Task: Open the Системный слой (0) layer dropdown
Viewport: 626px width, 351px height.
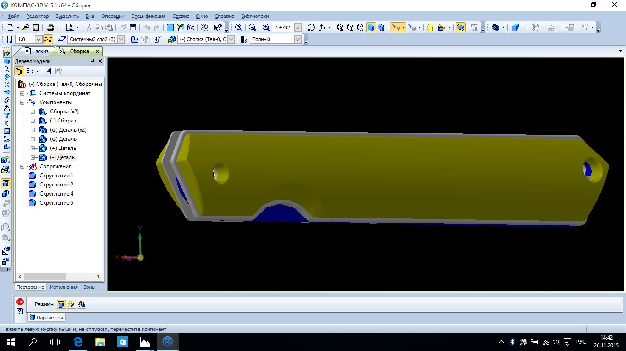Action: click(121, 39)
